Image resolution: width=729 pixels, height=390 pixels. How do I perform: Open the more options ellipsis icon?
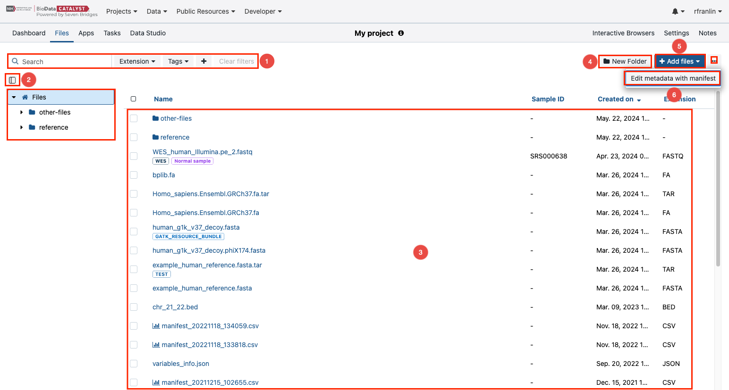[714, 60]
